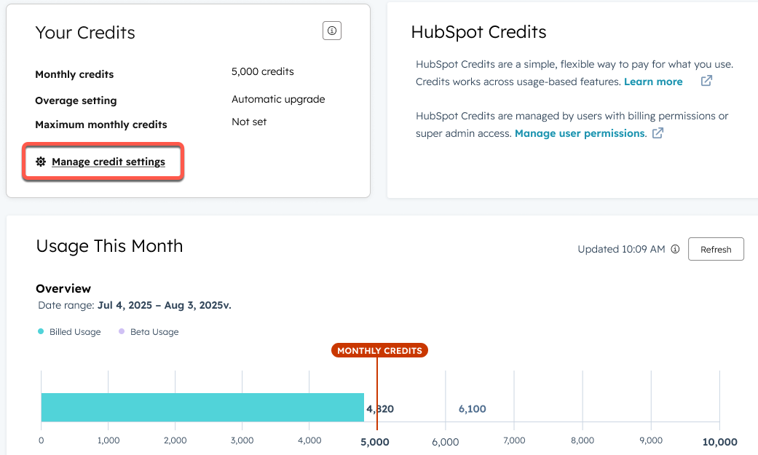
Task: Click the 8,000 axis tick label
Action: (x=582, y=440)
